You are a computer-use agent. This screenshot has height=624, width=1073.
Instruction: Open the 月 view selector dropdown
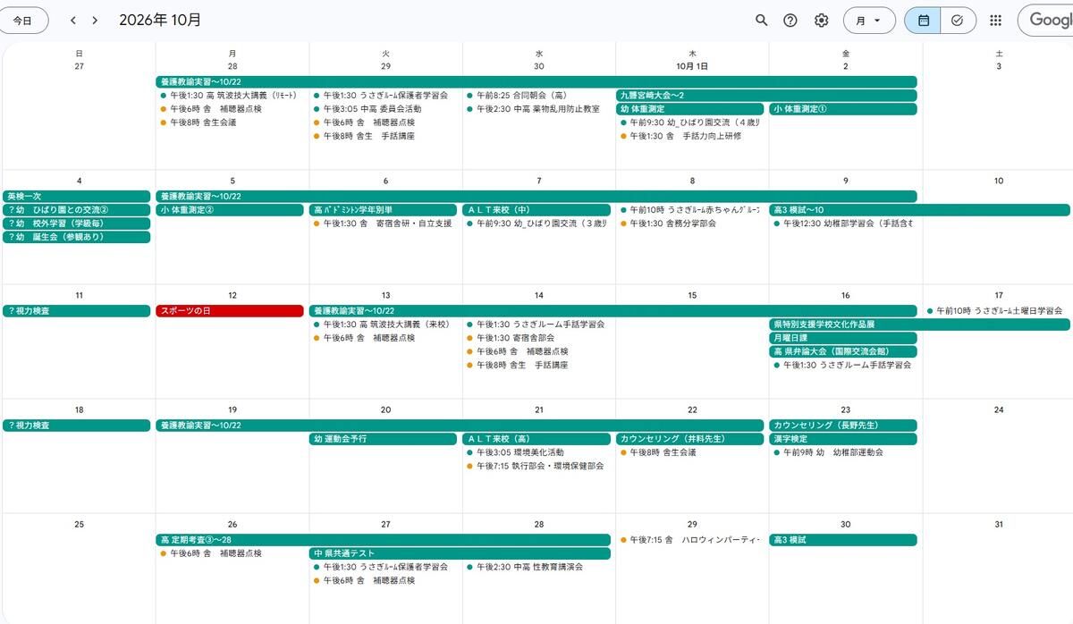click(869, 21)
